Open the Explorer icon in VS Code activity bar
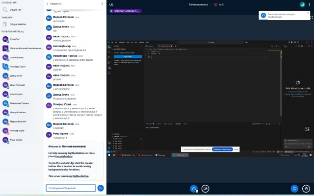The image size is (314, 196). pyautogui.click(x=109, y=47)
